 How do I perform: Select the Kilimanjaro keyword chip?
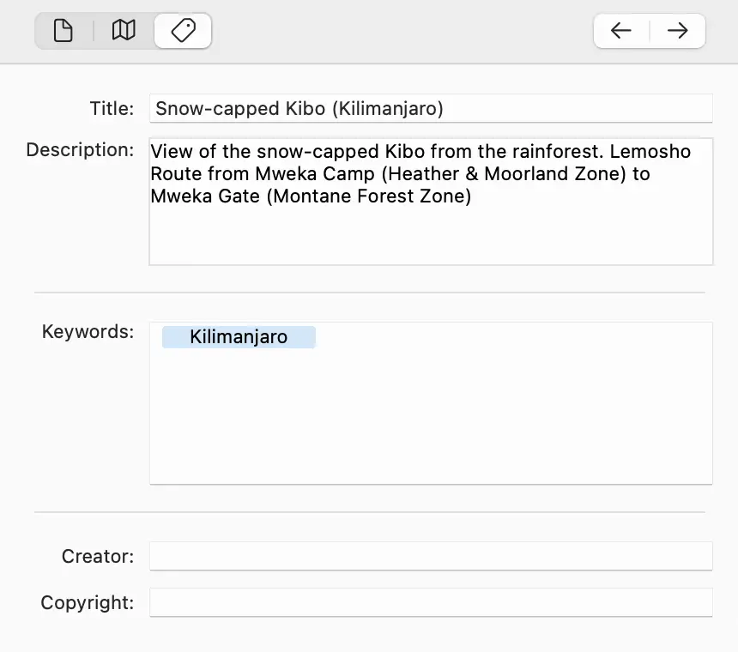238,336
